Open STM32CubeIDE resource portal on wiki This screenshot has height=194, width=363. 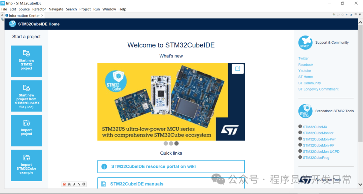point(171,166)
